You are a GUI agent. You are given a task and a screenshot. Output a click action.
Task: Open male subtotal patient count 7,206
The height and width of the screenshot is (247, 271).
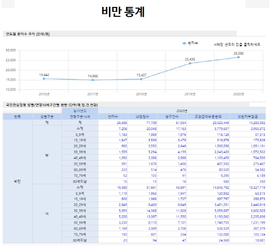tap(123, 129)
